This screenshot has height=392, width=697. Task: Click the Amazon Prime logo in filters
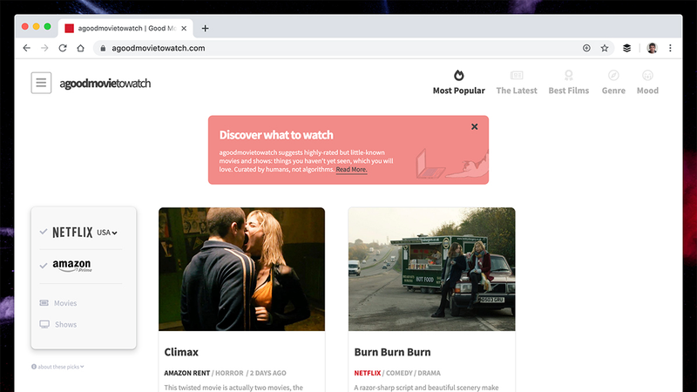(x=72, y=266)
